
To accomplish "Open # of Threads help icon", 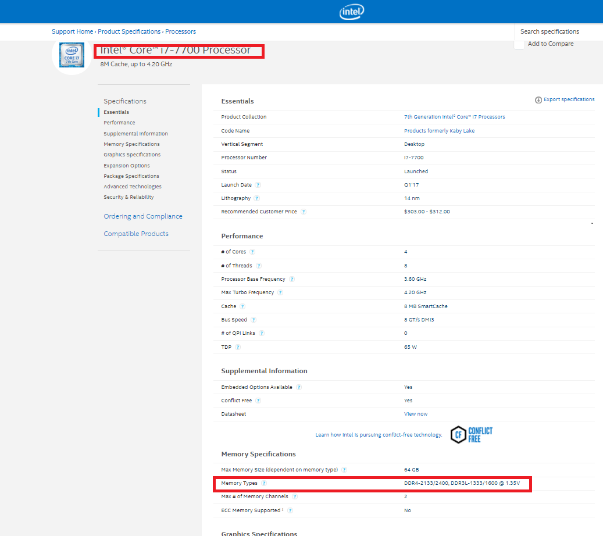I will pyautogui.click(x=259, y=266).
